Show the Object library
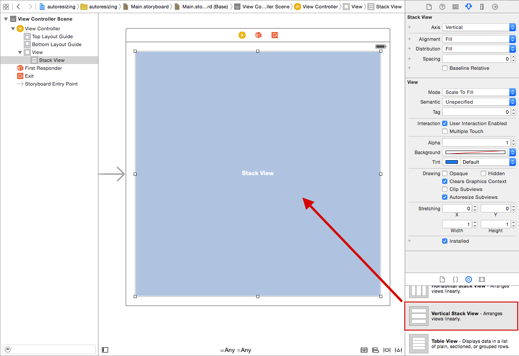Viewport: 519px width, 356px height. click(x=469, y=279)
